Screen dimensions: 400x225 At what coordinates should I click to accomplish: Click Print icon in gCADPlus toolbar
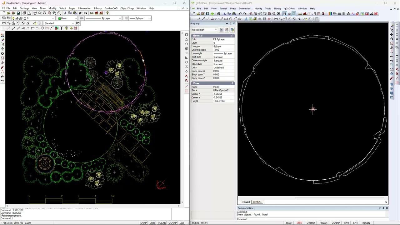point(218,14)
